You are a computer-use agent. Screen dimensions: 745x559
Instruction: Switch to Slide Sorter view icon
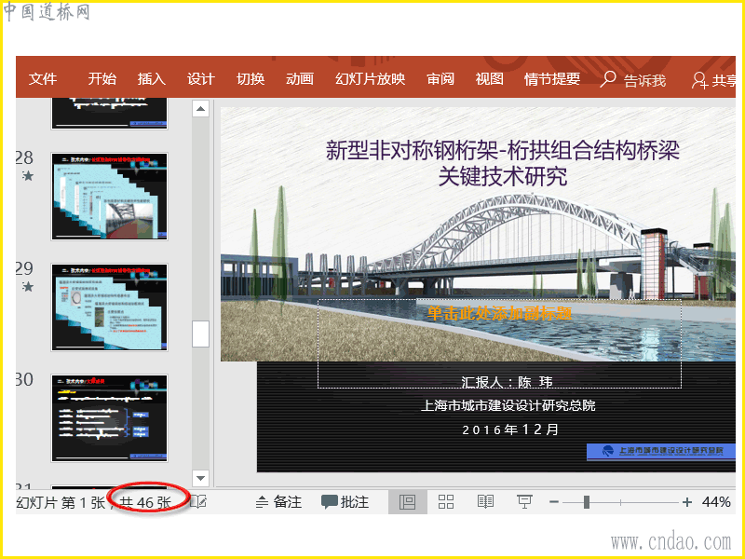(x=446, y=502)
